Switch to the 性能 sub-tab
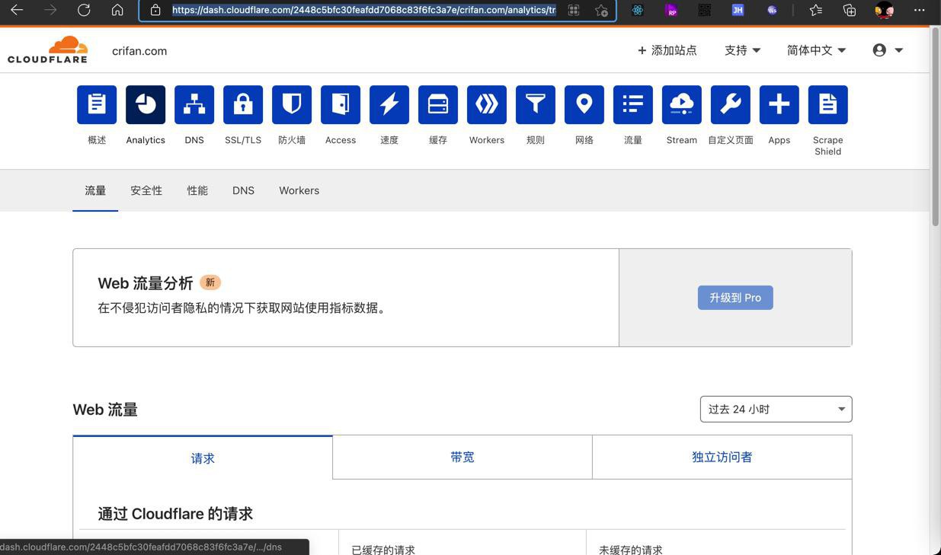The height and width of the screenshot is (555, 941). (197, 190)
